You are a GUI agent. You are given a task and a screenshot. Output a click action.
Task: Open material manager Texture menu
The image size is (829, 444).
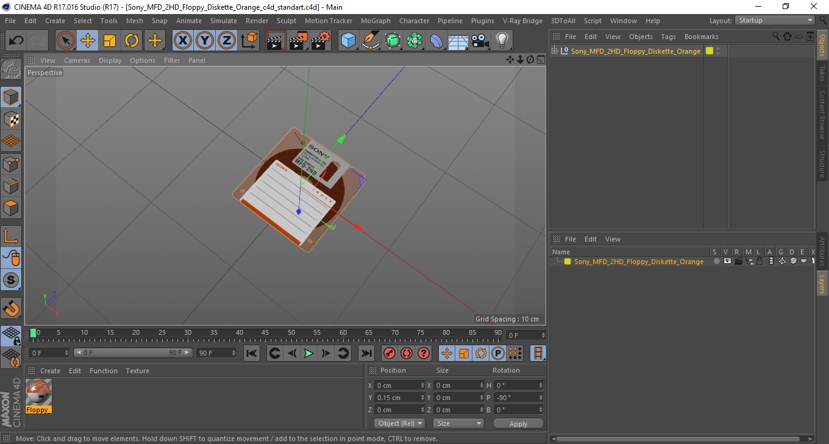click(137, 371)
